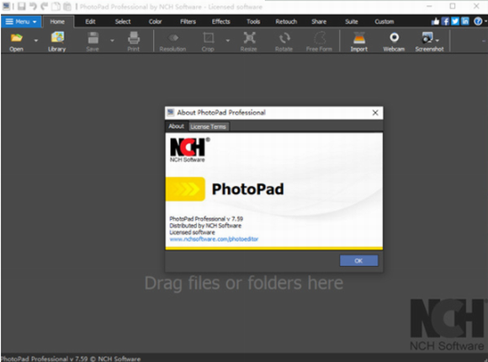Image resolution: width=488 pixels, height=362 pixels.
Task: Expand the Open dropdown arrow
Action: [x=36, y=40]
